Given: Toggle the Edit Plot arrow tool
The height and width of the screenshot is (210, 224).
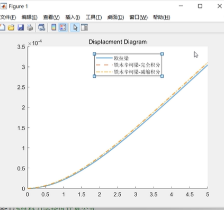Looking at the screenshot, I should (x=75, y=28).
